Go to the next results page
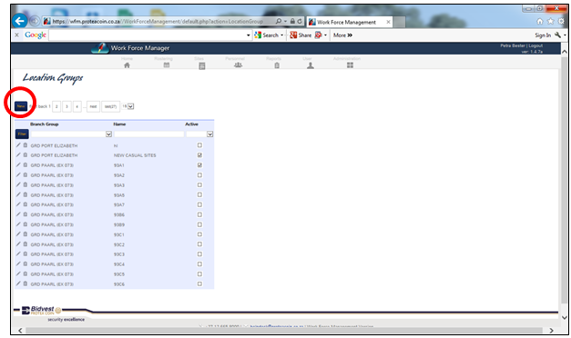Screen dimensions: 571x338 (93, 106)
